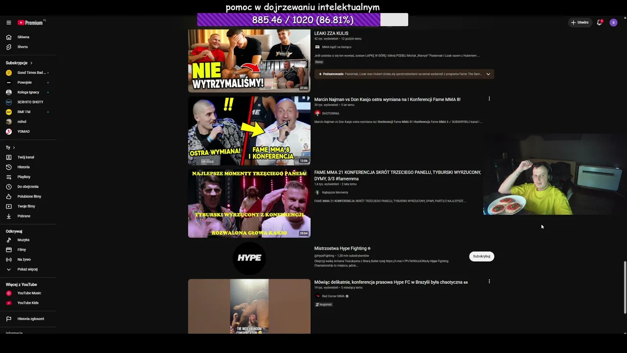
Task: Open YouTube Music from sidebar
Action: 28,293
